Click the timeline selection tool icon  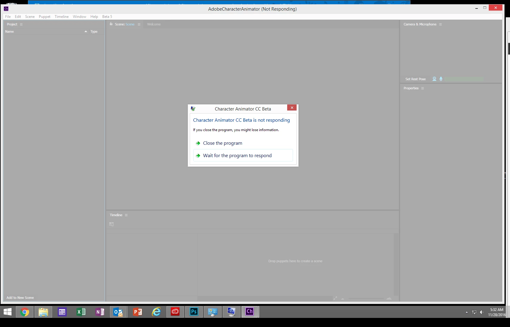tap(111, 224)
